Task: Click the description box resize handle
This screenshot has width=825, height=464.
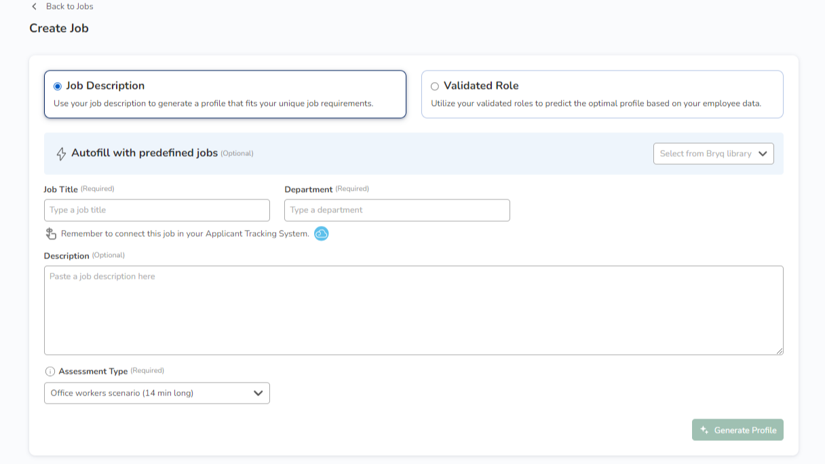Action: 780,351
